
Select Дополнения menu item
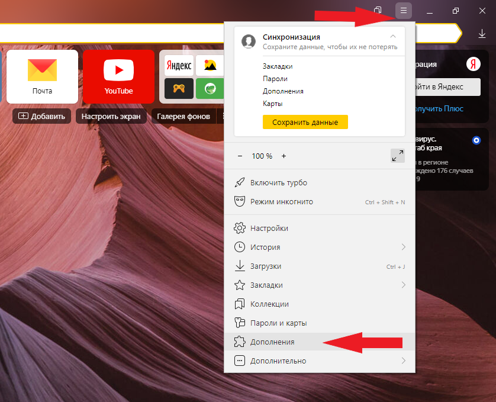(x=272, y=342)
